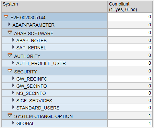Viewport: 154px width, 128px height.
Task: Select the STANDARD_USERS row label
Action: (38, 108)
